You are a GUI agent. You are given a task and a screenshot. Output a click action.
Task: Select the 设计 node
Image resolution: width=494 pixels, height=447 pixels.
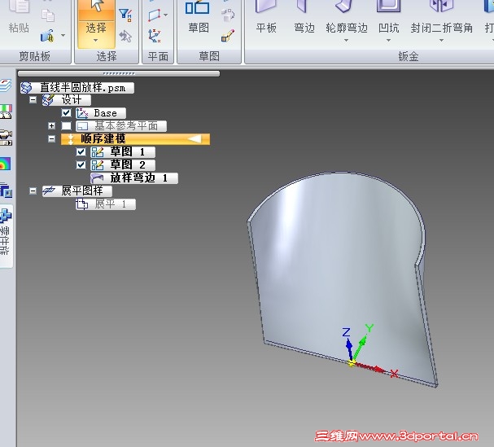pos(67,100)
